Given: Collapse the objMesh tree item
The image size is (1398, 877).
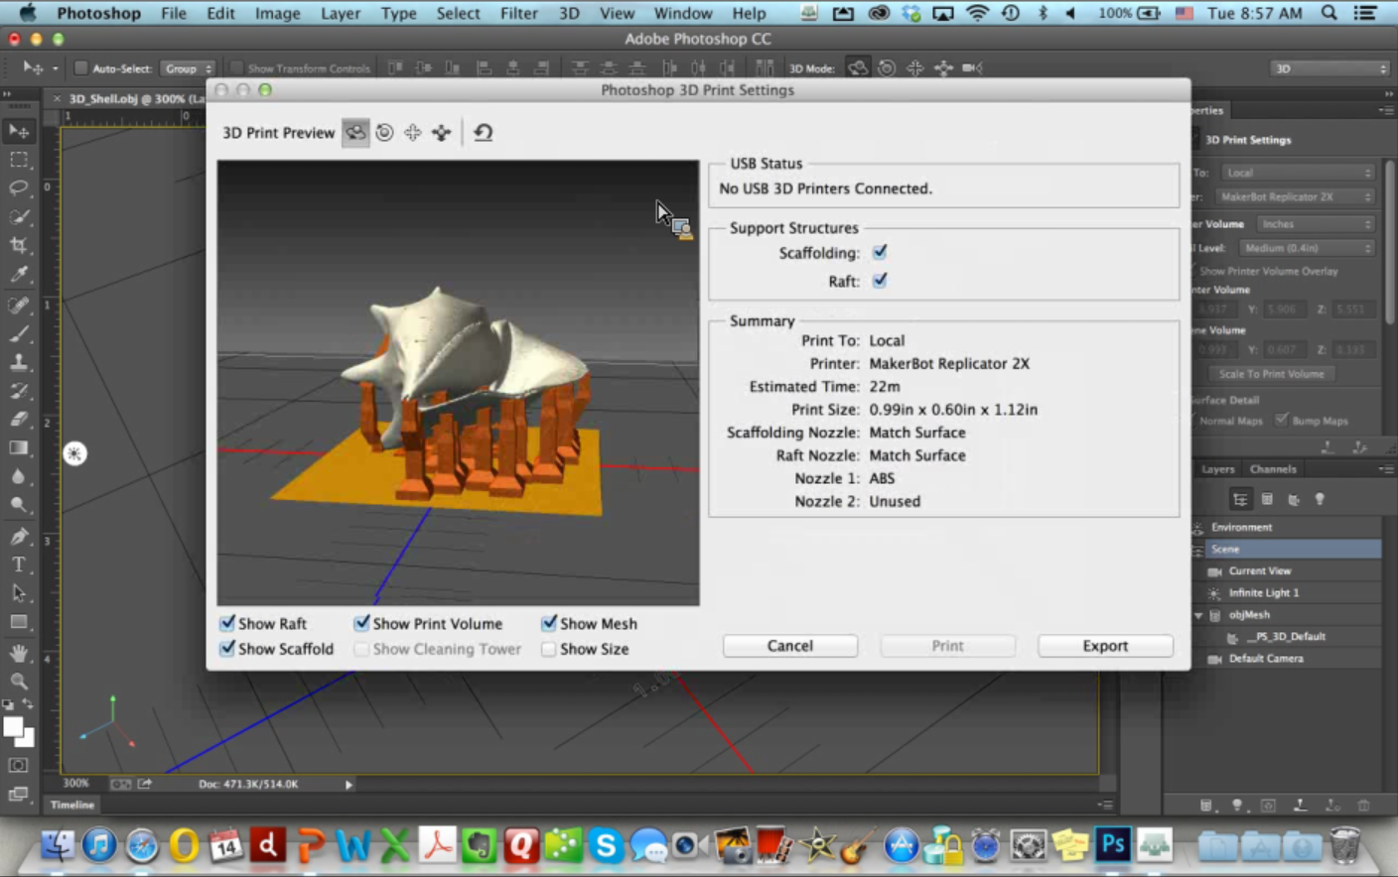Looking at the screenshot, I should click(1198, 615).
